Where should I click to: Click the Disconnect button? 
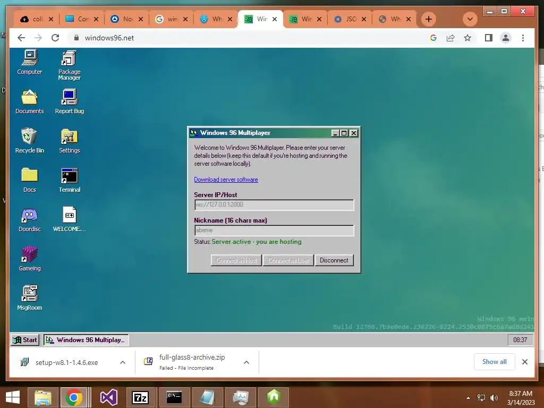(x=334, y=260)
